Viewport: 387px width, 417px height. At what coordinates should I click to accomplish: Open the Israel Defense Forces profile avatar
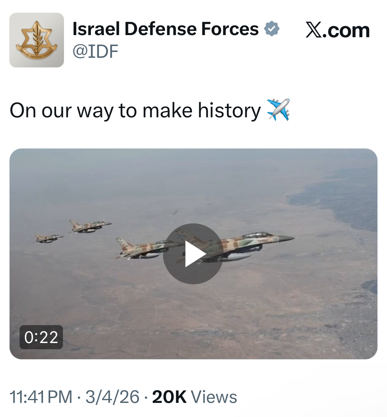36,40
